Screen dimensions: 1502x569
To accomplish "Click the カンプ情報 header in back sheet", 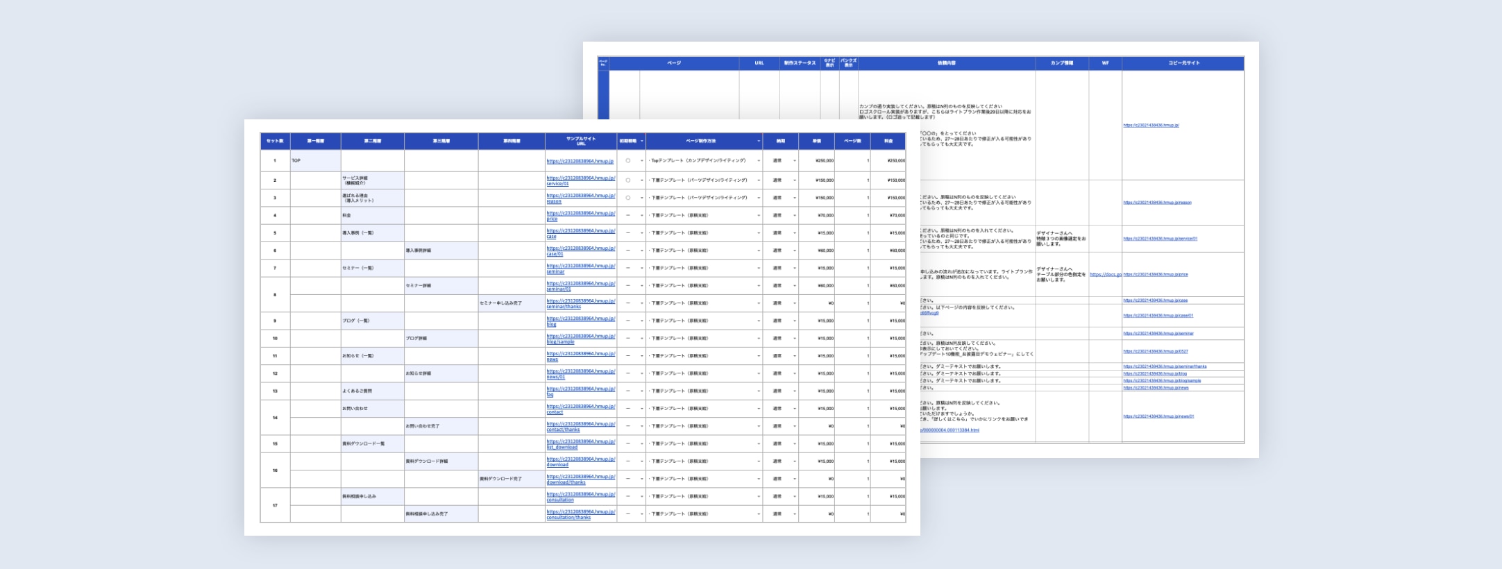I will (x=1062, y=63).
